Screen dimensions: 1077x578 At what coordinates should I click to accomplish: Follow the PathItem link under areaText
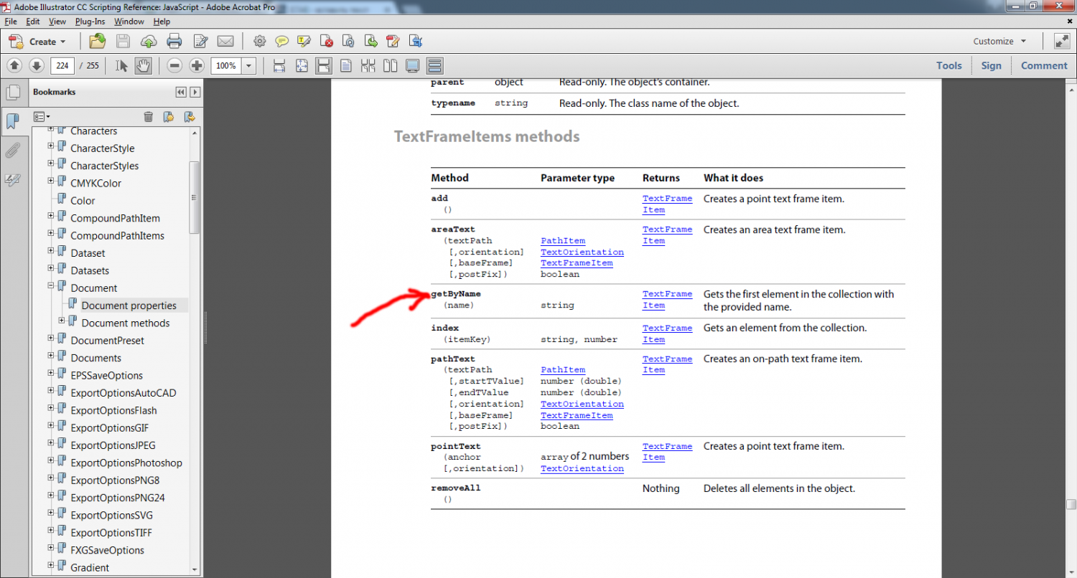tap(563, 241)
